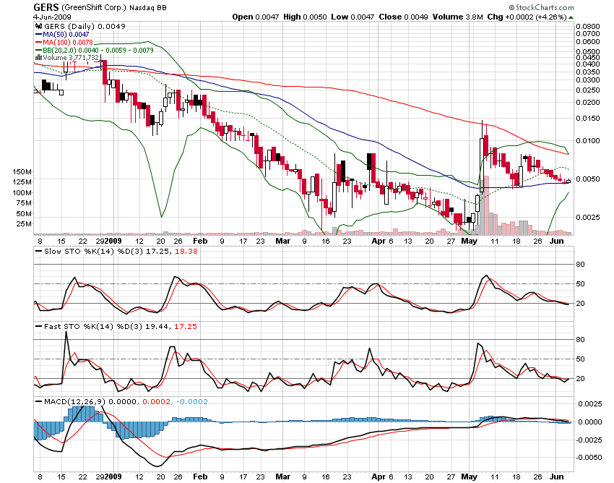Click the 0.0150 label on the price axis
614x483 pixels.
click(588, 119)
